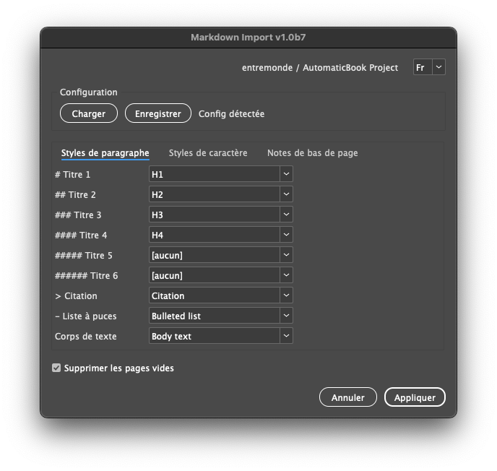Select the Styles de paragraphe tab
The width and height of the screenshot is (497, 471).
[105, 152]
